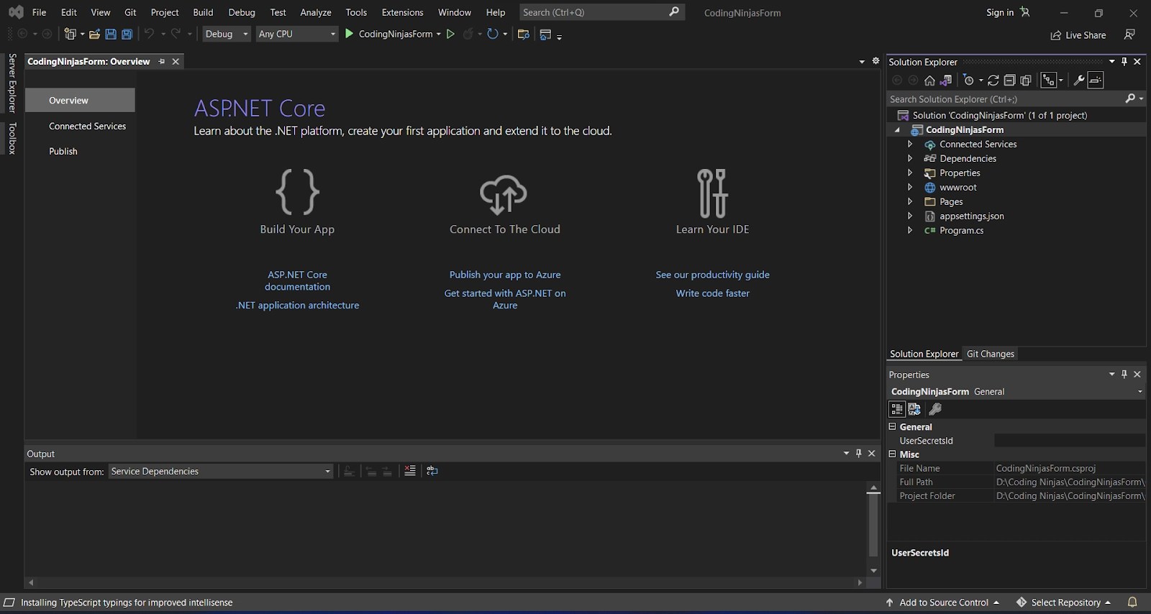Select appsettings.json in Solution Explorer

[x=971, y=216]
